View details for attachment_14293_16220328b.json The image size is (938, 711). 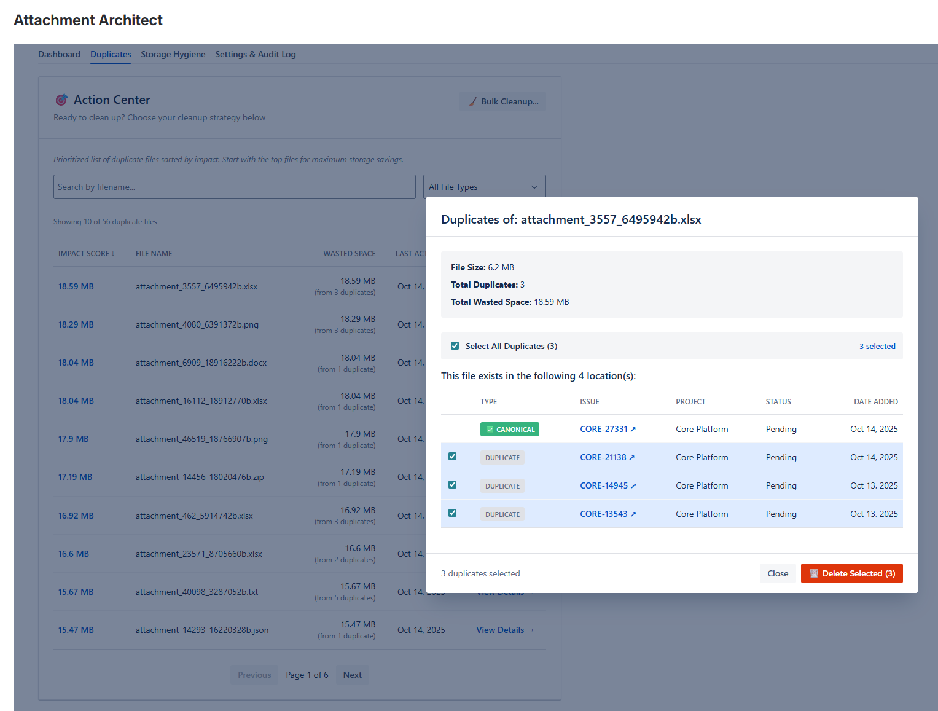pyautogui.click(x=504, y=630)
